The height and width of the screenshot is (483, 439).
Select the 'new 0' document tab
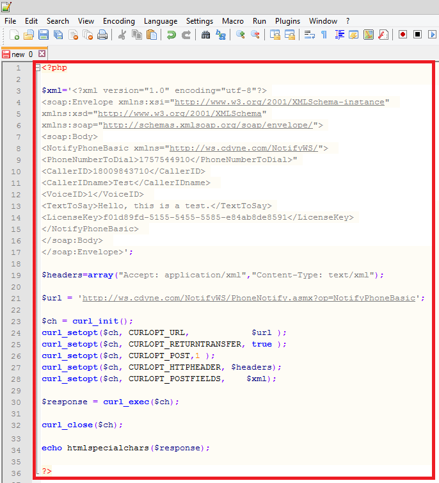pyautogui.click(x=22, y=54)
